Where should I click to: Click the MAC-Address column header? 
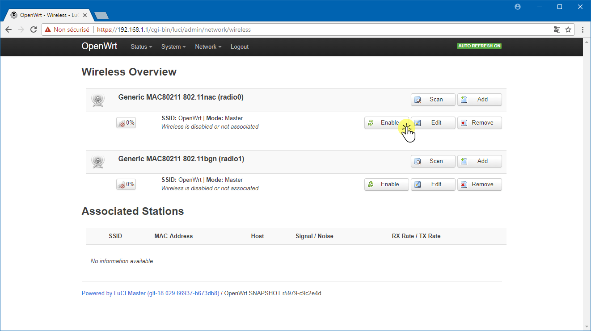pos(173,236)
